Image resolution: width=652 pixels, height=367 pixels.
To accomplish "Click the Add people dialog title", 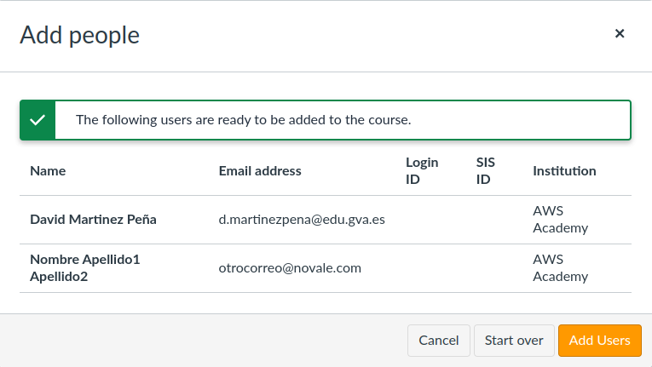I will coord(79,35).
